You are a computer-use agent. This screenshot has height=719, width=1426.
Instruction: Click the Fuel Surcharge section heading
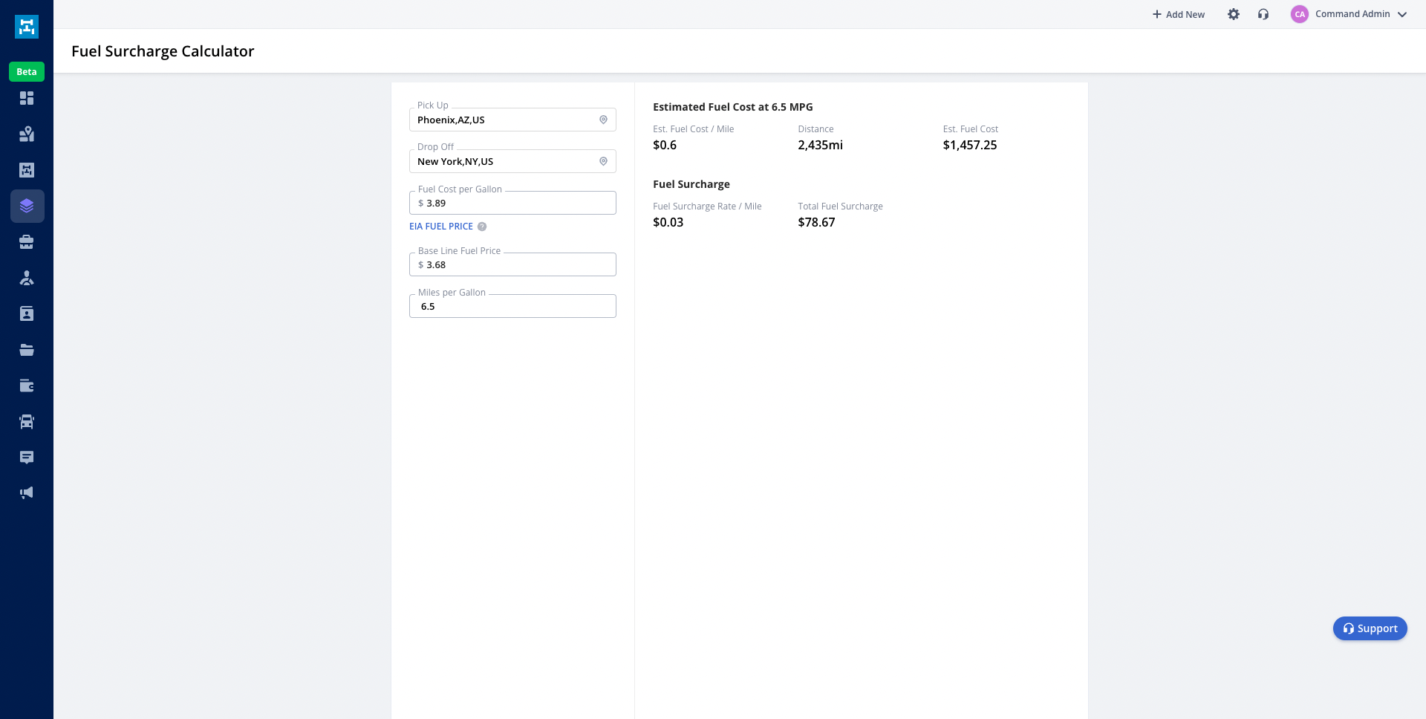[x=691, y=184]
